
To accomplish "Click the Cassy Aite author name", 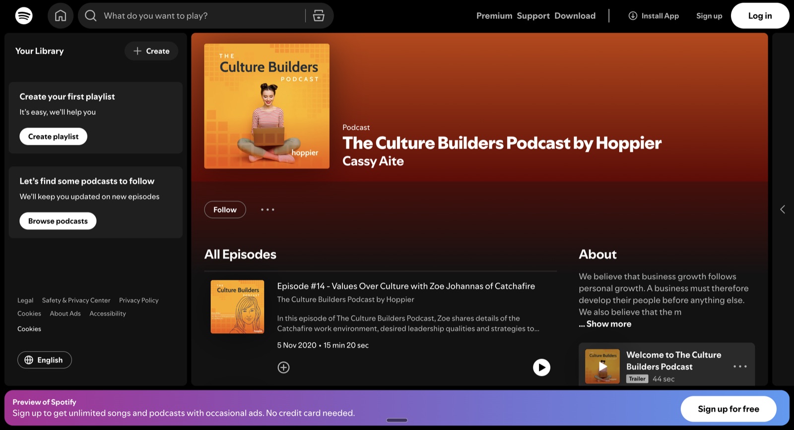I will (x=373, y=161).
